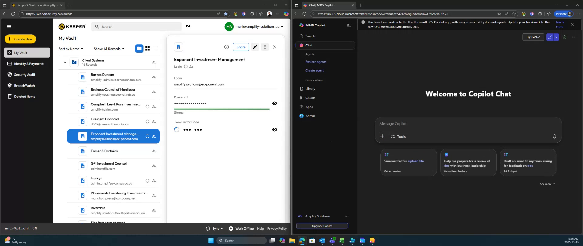Viewport: 583px width, 246px height.
Task: Open Keeper search filter settings icon
Action: [x=188, y=27]
